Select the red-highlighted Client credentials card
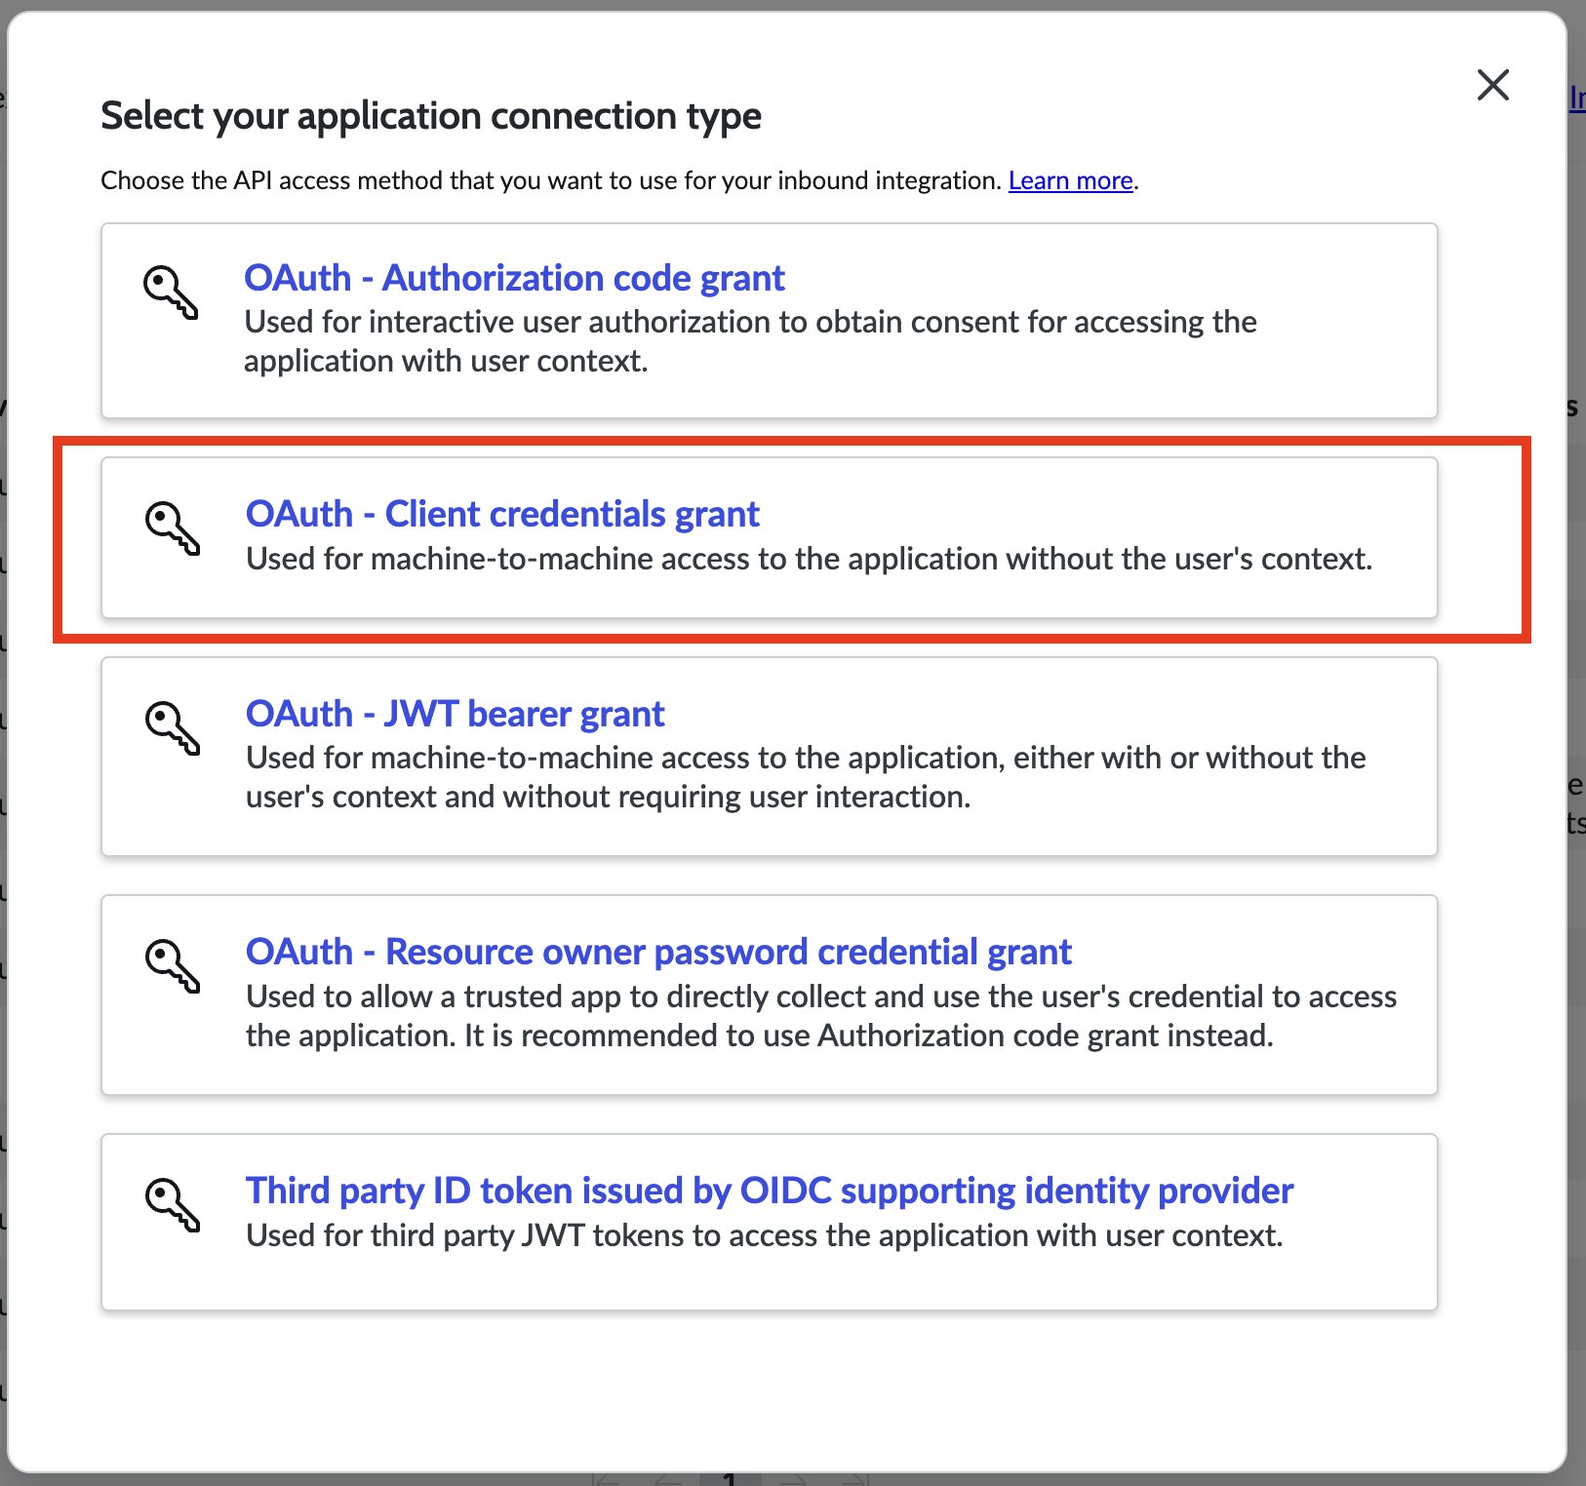This screenshot has width=1586, height=1486. 771,537
